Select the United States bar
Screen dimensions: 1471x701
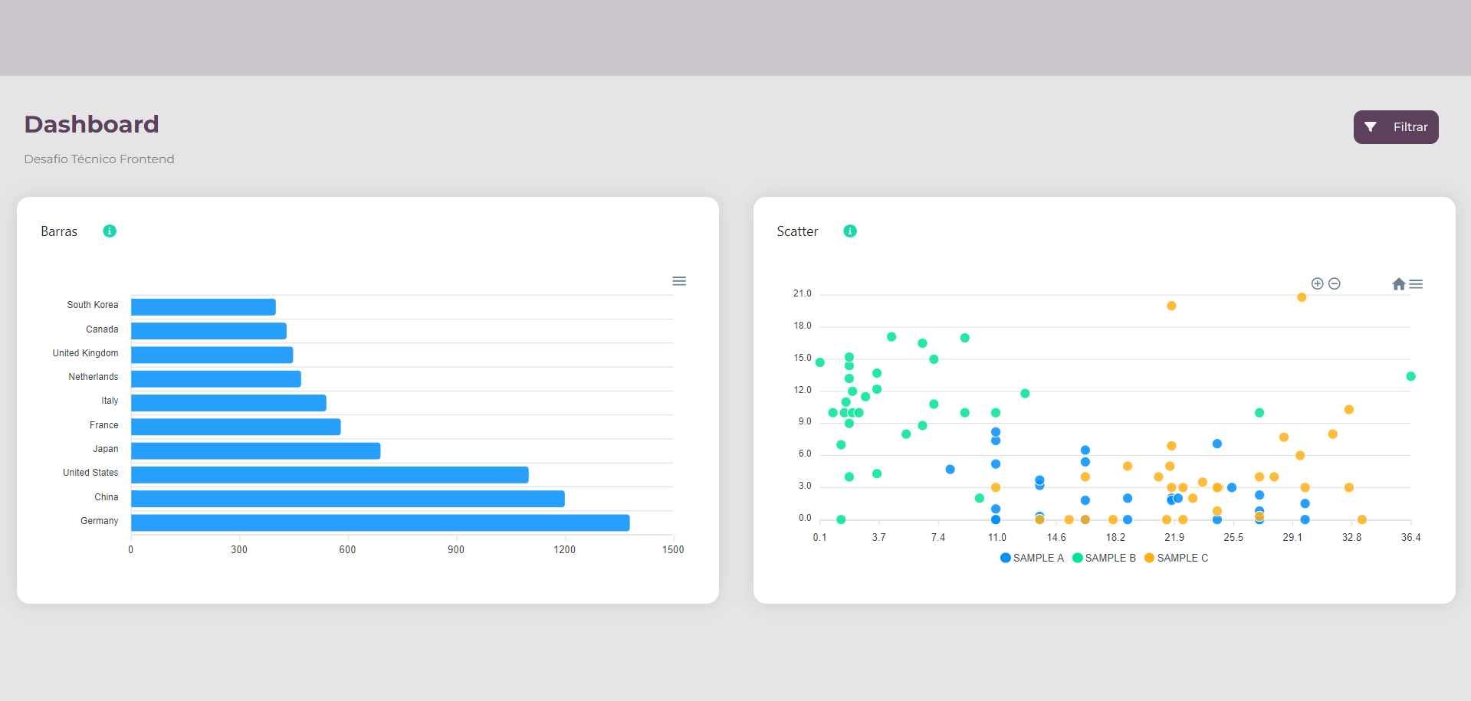(330, 475)
